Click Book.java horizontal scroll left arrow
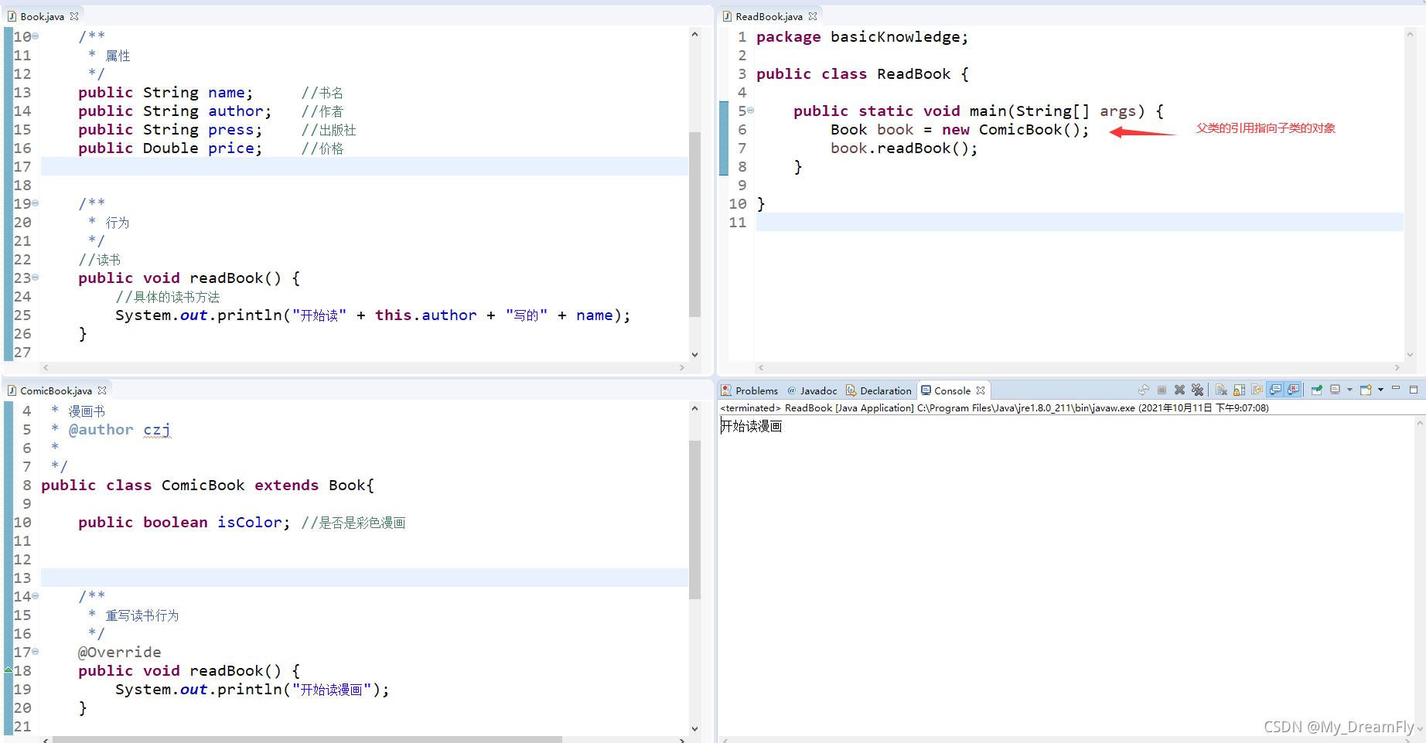 [x=46, y=368]
